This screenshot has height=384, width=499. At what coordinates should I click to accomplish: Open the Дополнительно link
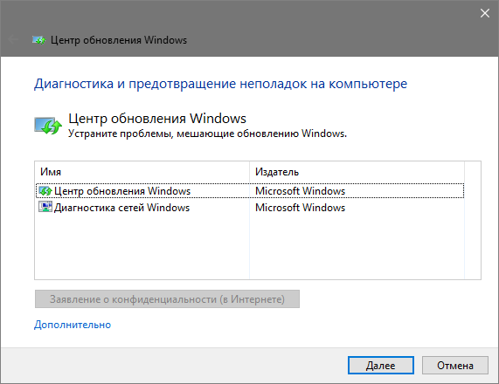click(73, 325)
